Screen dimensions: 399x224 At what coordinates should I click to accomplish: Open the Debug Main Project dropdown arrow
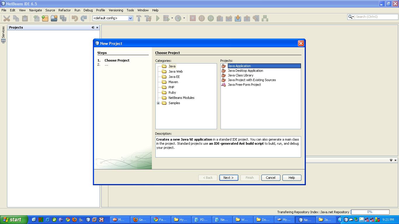172,18
